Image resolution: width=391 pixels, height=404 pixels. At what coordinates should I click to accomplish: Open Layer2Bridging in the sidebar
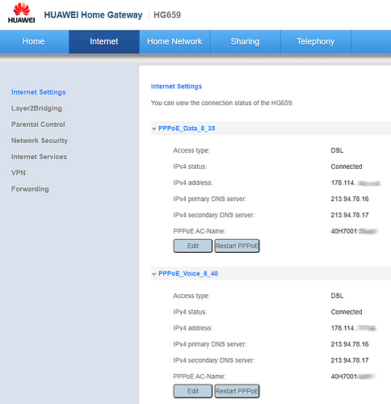click(x=36, y=108)
